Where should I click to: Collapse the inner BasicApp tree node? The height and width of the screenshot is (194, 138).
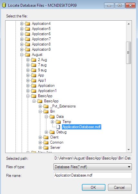34,101
